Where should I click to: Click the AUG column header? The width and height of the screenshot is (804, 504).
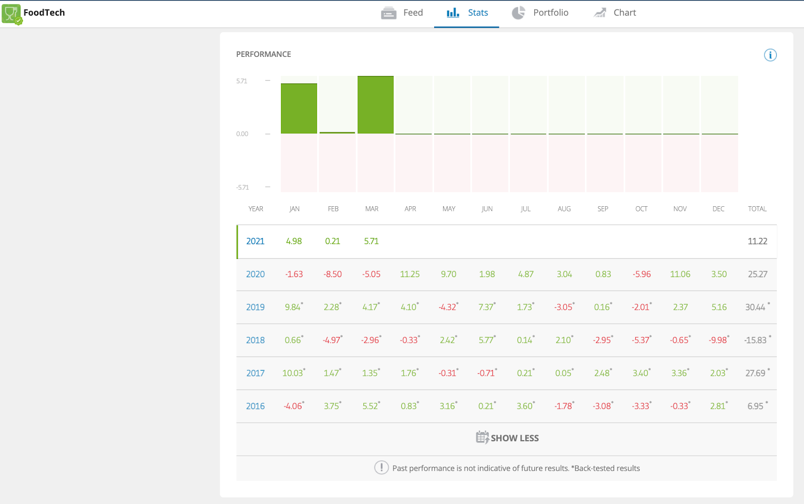564,209
